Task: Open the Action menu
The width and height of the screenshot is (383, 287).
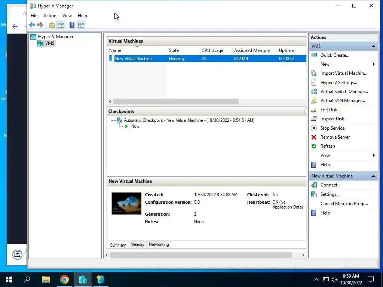Action: pyautogui.click(x=50, y=16)
